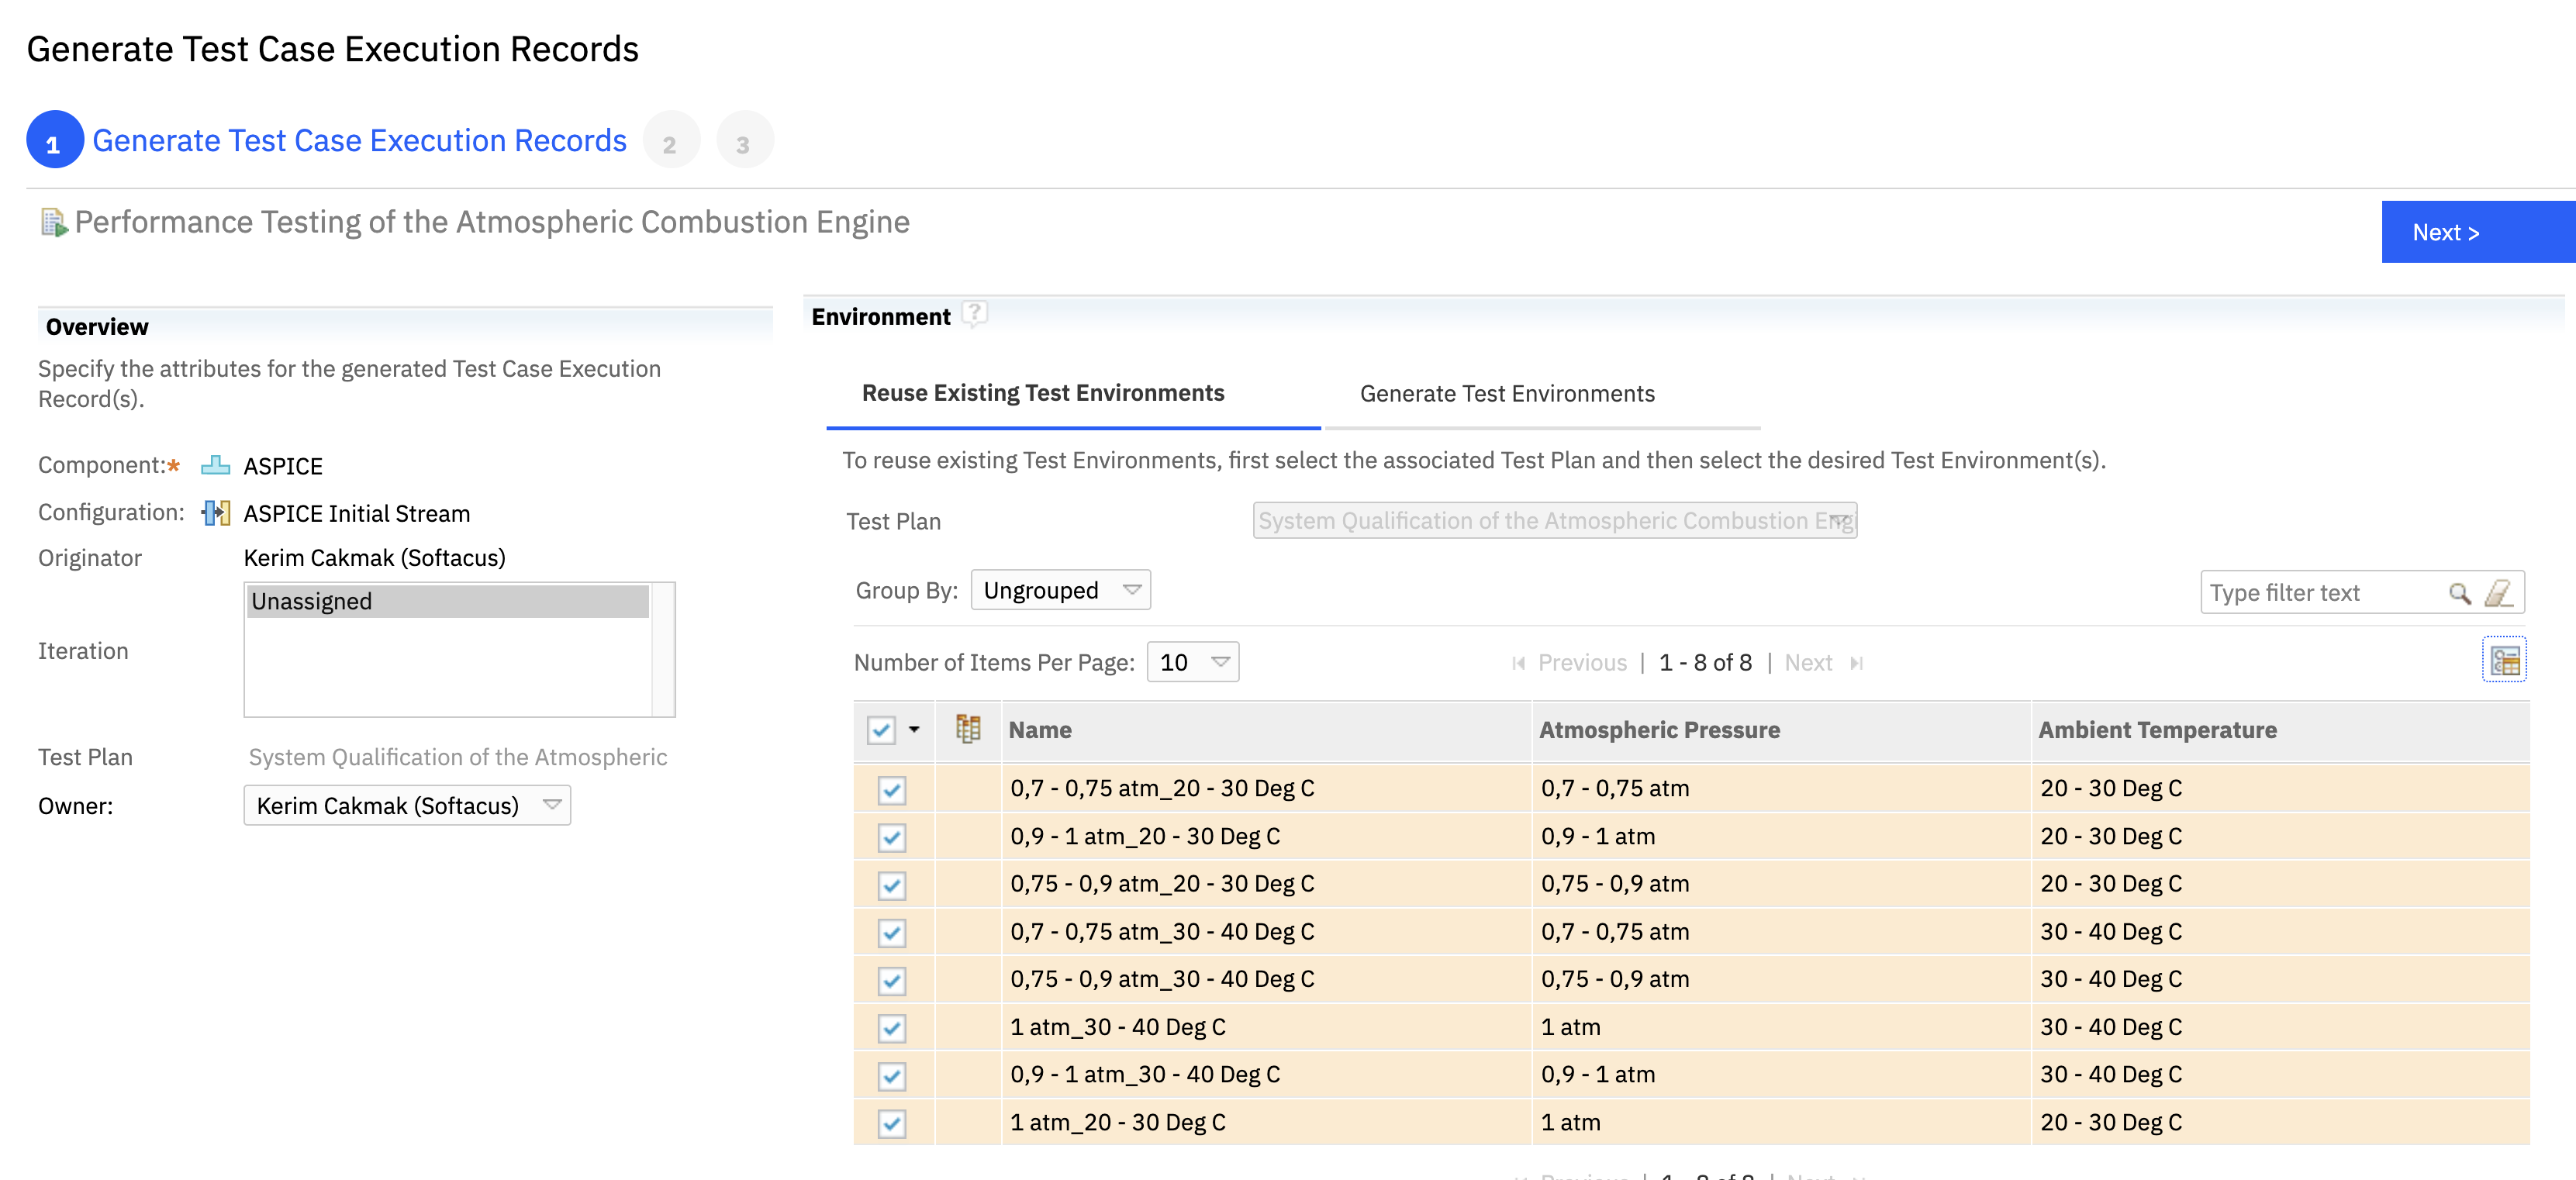
Task: Open the Owner Kerim Cakmak dropdown
Action: pos(407,805)
